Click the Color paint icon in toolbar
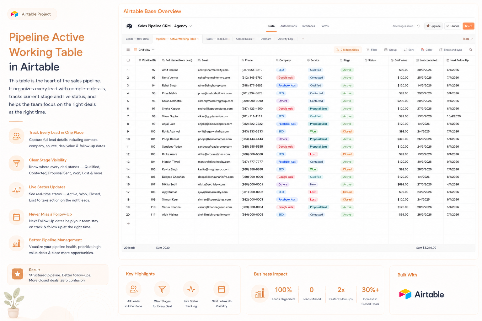 pos(422,50)
